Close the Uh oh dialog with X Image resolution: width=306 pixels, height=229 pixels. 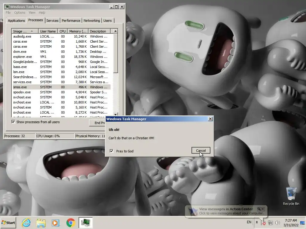click(210, 119)
